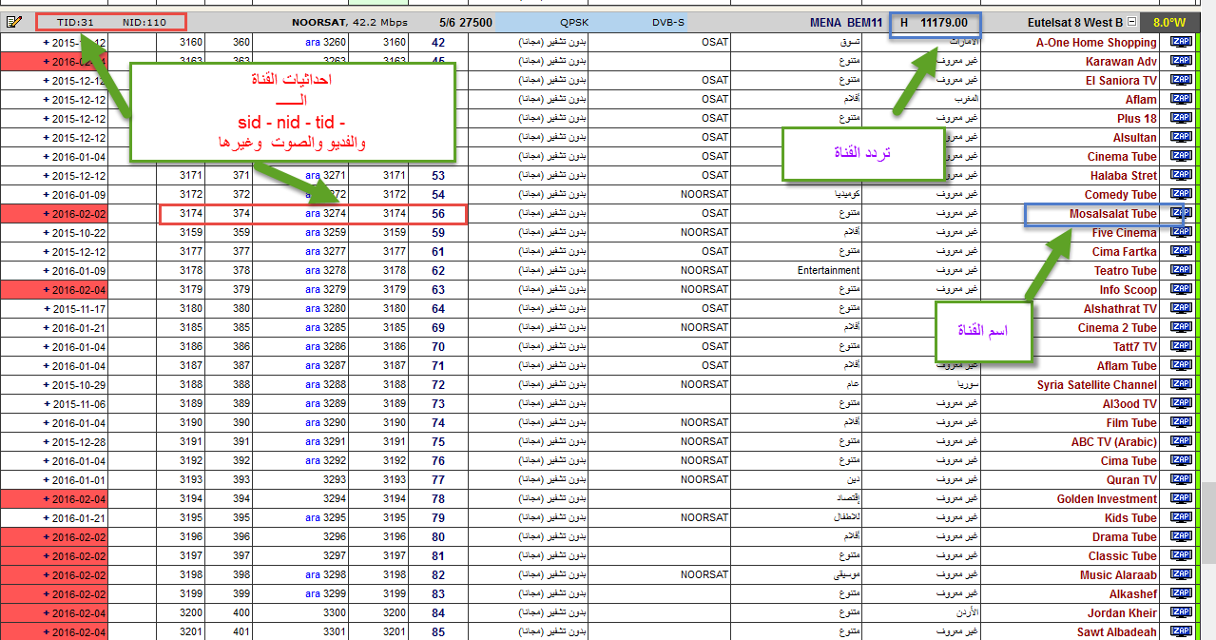Click the edit pencil icon beside TID:31
1216x640 pixels.
tap(14, 22)
